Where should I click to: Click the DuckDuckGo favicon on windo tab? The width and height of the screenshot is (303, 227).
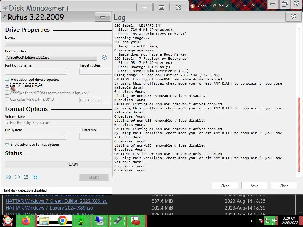tap(192, 6)
